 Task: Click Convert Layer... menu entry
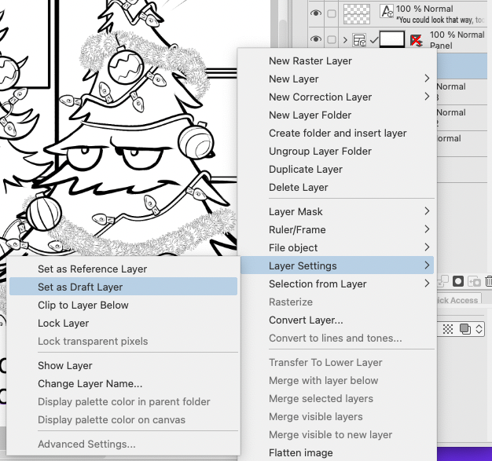(x=306, y=320)
